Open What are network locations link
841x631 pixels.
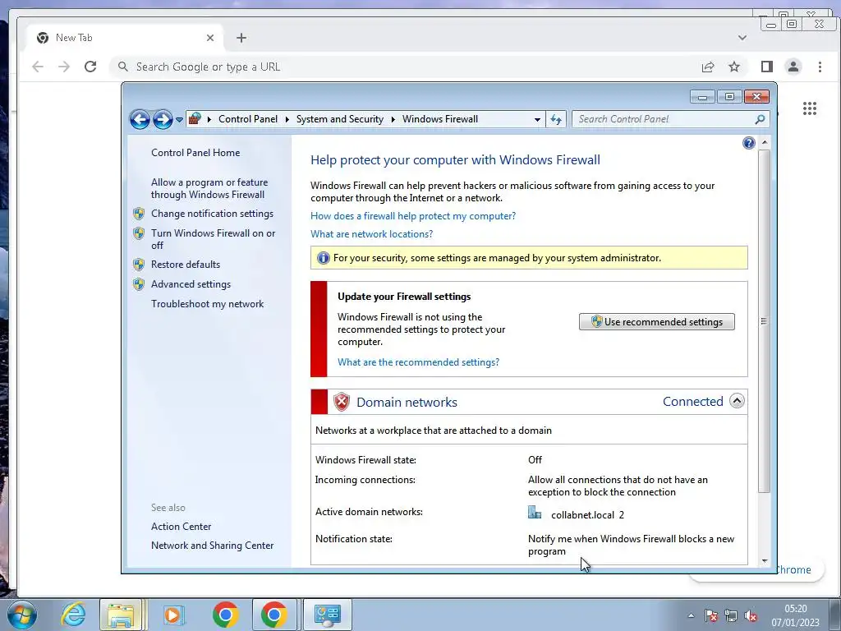click(372, 234)
